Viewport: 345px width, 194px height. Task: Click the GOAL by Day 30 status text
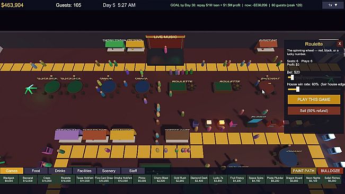point(236,5)
